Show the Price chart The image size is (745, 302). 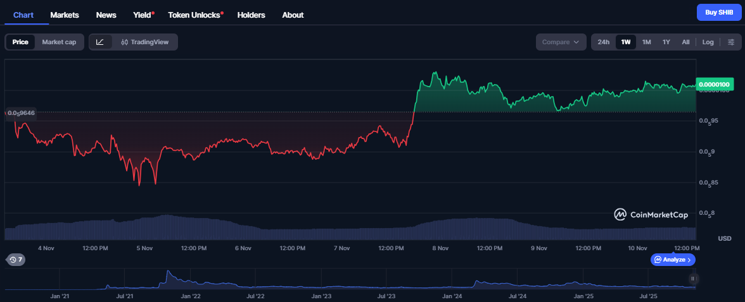[20, 42]
